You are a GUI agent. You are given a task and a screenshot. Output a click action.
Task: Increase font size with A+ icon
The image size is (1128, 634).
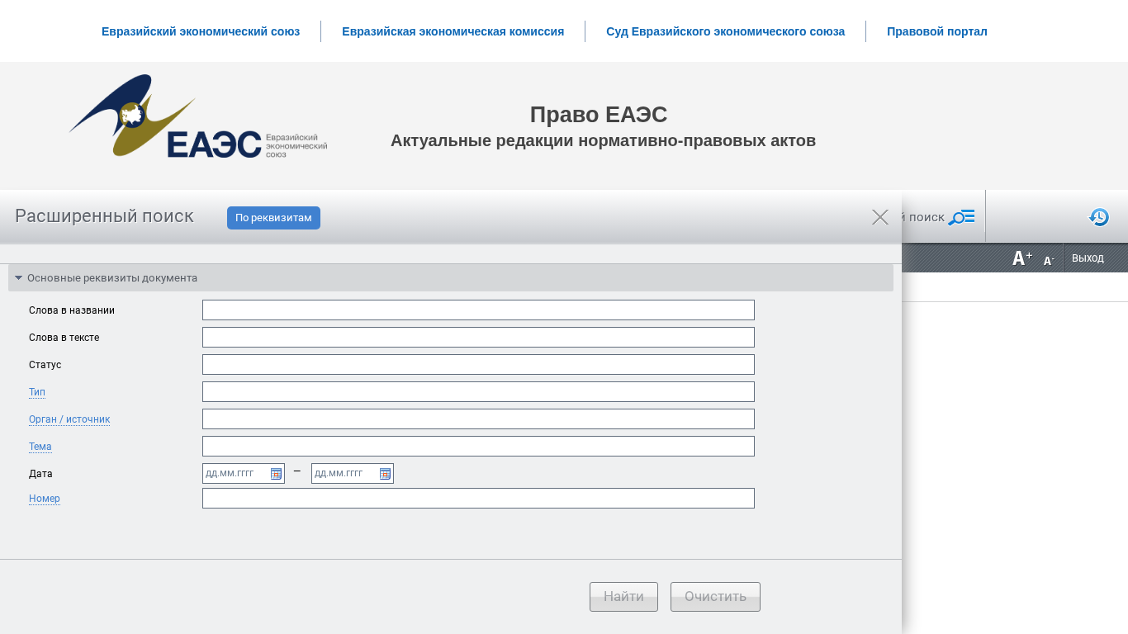(1021, 258)
